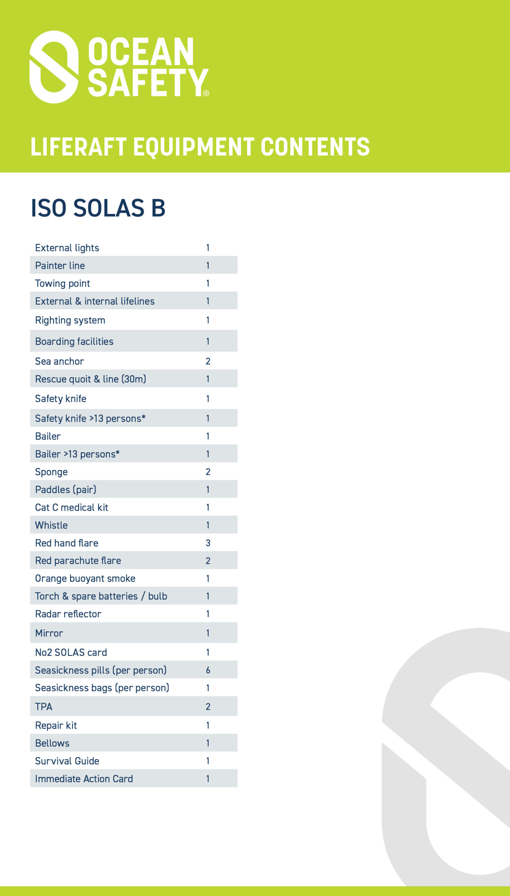The width and height of the screenshot is (510, 896).
Task: Select the Towing point entry
Action: point(133,283)
